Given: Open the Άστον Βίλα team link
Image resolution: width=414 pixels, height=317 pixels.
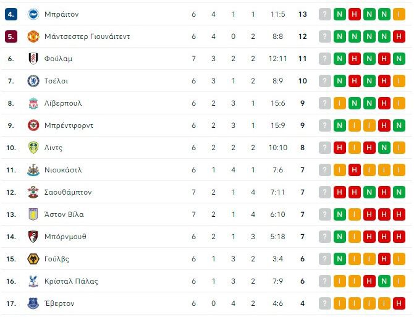Looking at the screenshot, I should point(64,214).
